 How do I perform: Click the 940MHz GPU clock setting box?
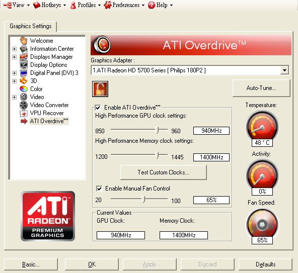pos(211,131)
